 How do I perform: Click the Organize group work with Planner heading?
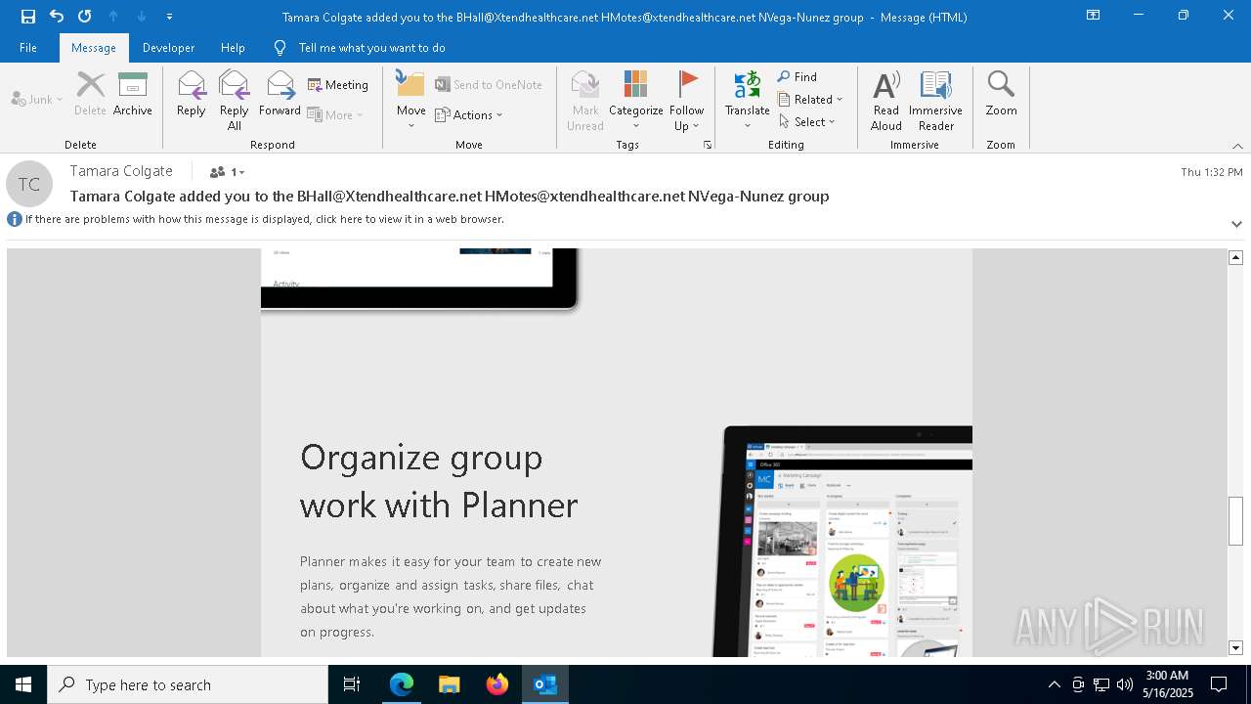tap(439, 481)
